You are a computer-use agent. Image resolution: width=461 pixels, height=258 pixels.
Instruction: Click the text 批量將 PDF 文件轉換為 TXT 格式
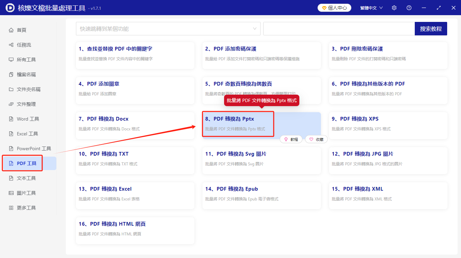(x=108, y=164)
